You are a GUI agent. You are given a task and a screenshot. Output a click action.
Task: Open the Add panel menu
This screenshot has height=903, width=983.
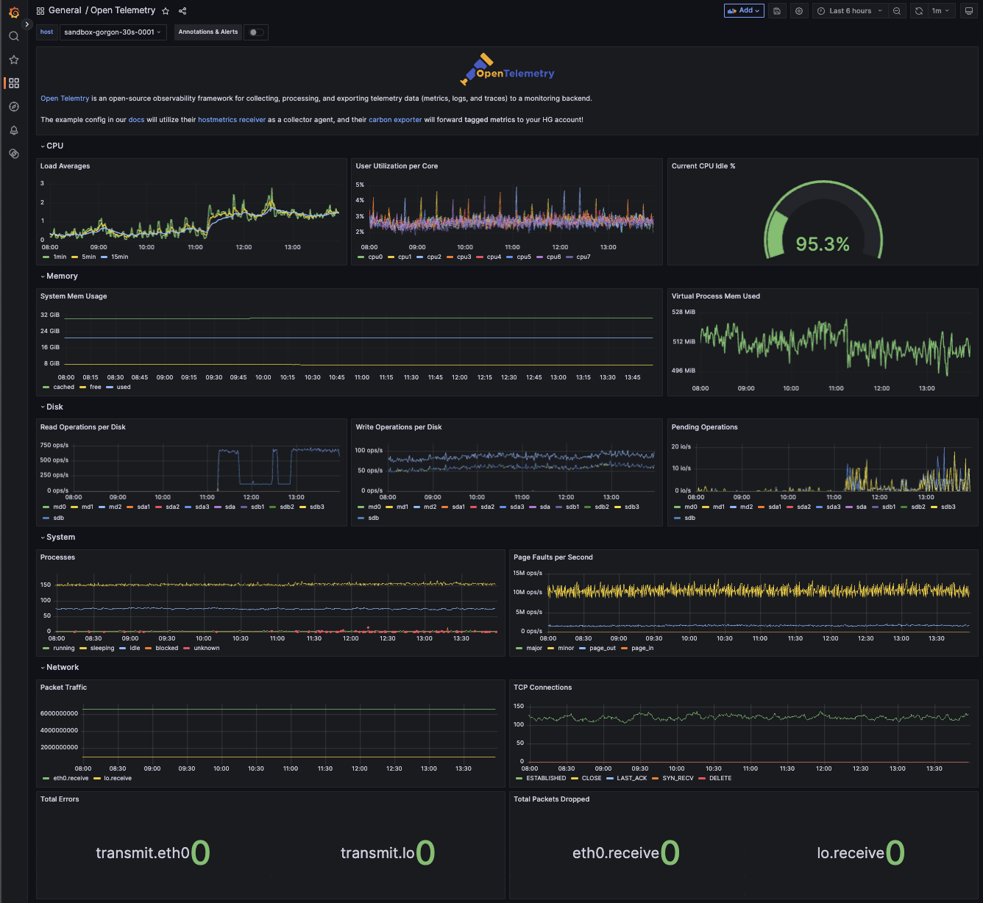[744, 11]
